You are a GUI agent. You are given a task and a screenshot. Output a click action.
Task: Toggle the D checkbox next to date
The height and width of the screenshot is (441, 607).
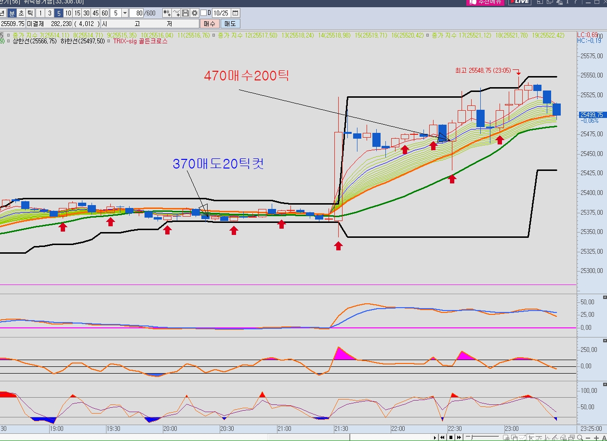[203, 13]
